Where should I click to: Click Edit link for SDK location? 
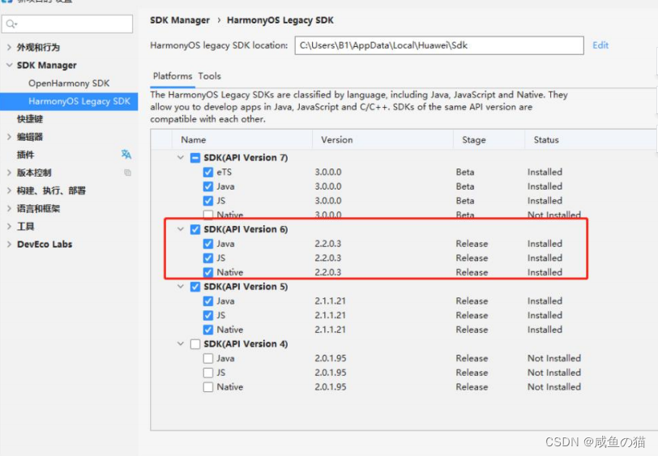click(x=600, y=45)
